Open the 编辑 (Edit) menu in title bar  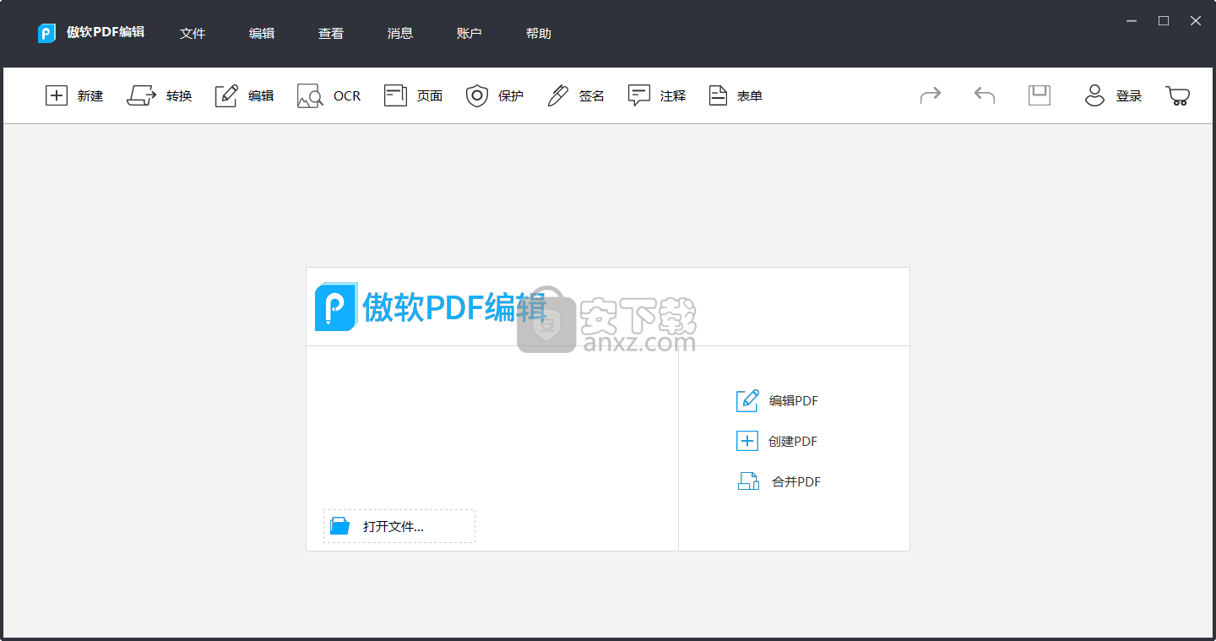pos(262,34)
